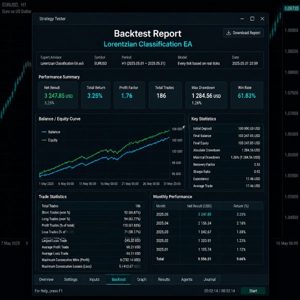Screen dimensions: 300x300
Task: Open the Inputs tab
Action: (94, 279)
